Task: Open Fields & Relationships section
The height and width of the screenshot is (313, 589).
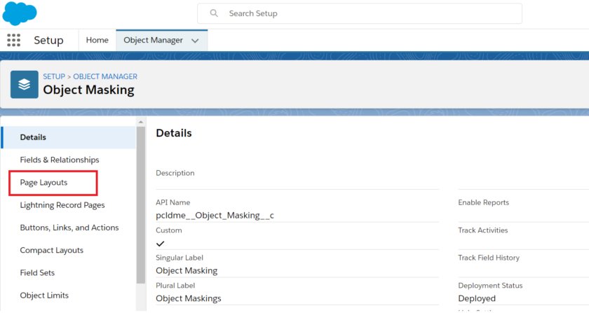Action: (x=60, y=160)
